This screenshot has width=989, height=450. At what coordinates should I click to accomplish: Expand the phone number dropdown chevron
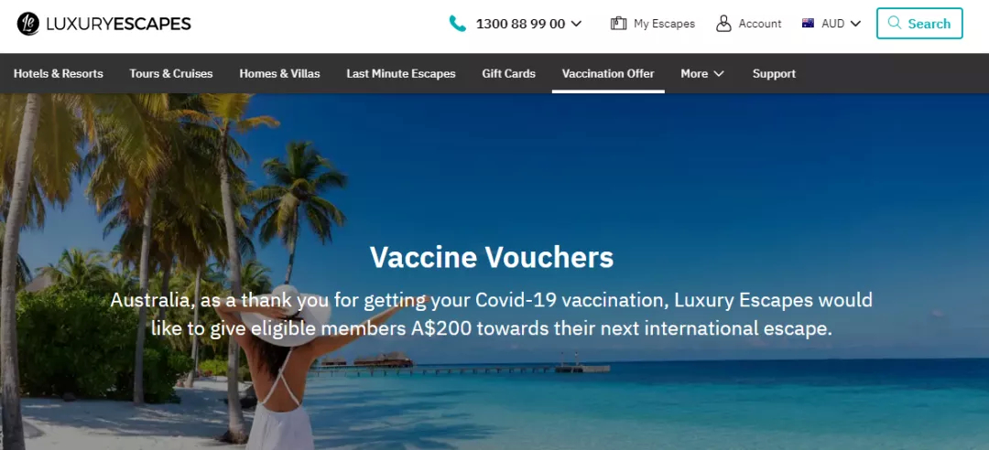[576, 24]
